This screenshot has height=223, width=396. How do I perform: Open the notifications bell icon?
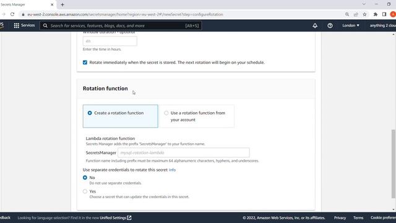tap(315, 25)
